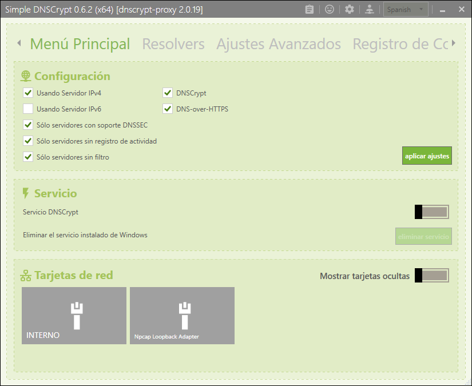The image size is (472, 386).
Task: Click the lightning bolt icon beside Servicio
Action: [x=26, y=193]
